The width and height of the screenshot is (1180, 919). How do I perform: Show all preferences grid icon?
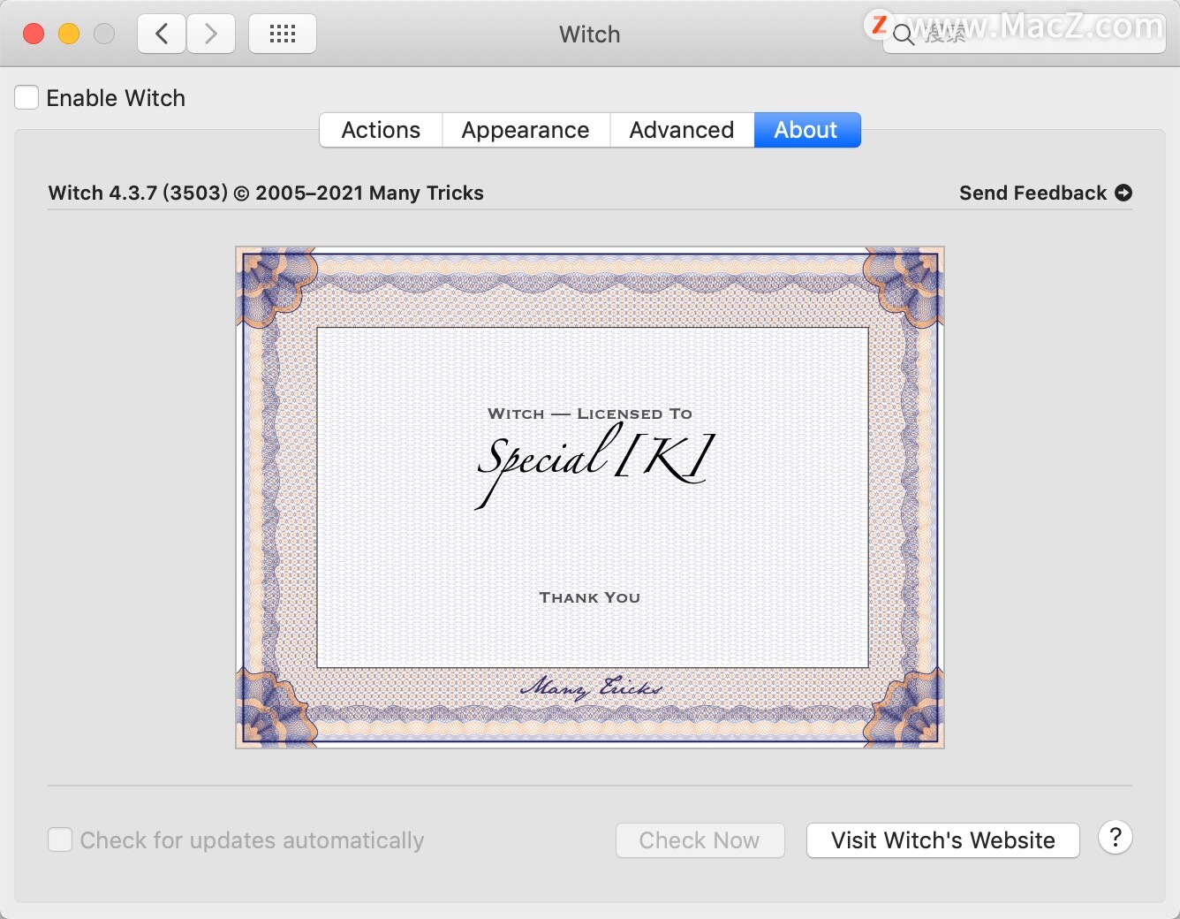(283, 34)
